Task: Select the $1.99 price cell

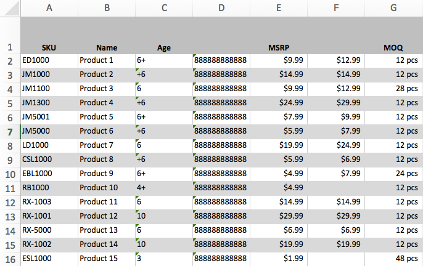Action: (279, 259)
